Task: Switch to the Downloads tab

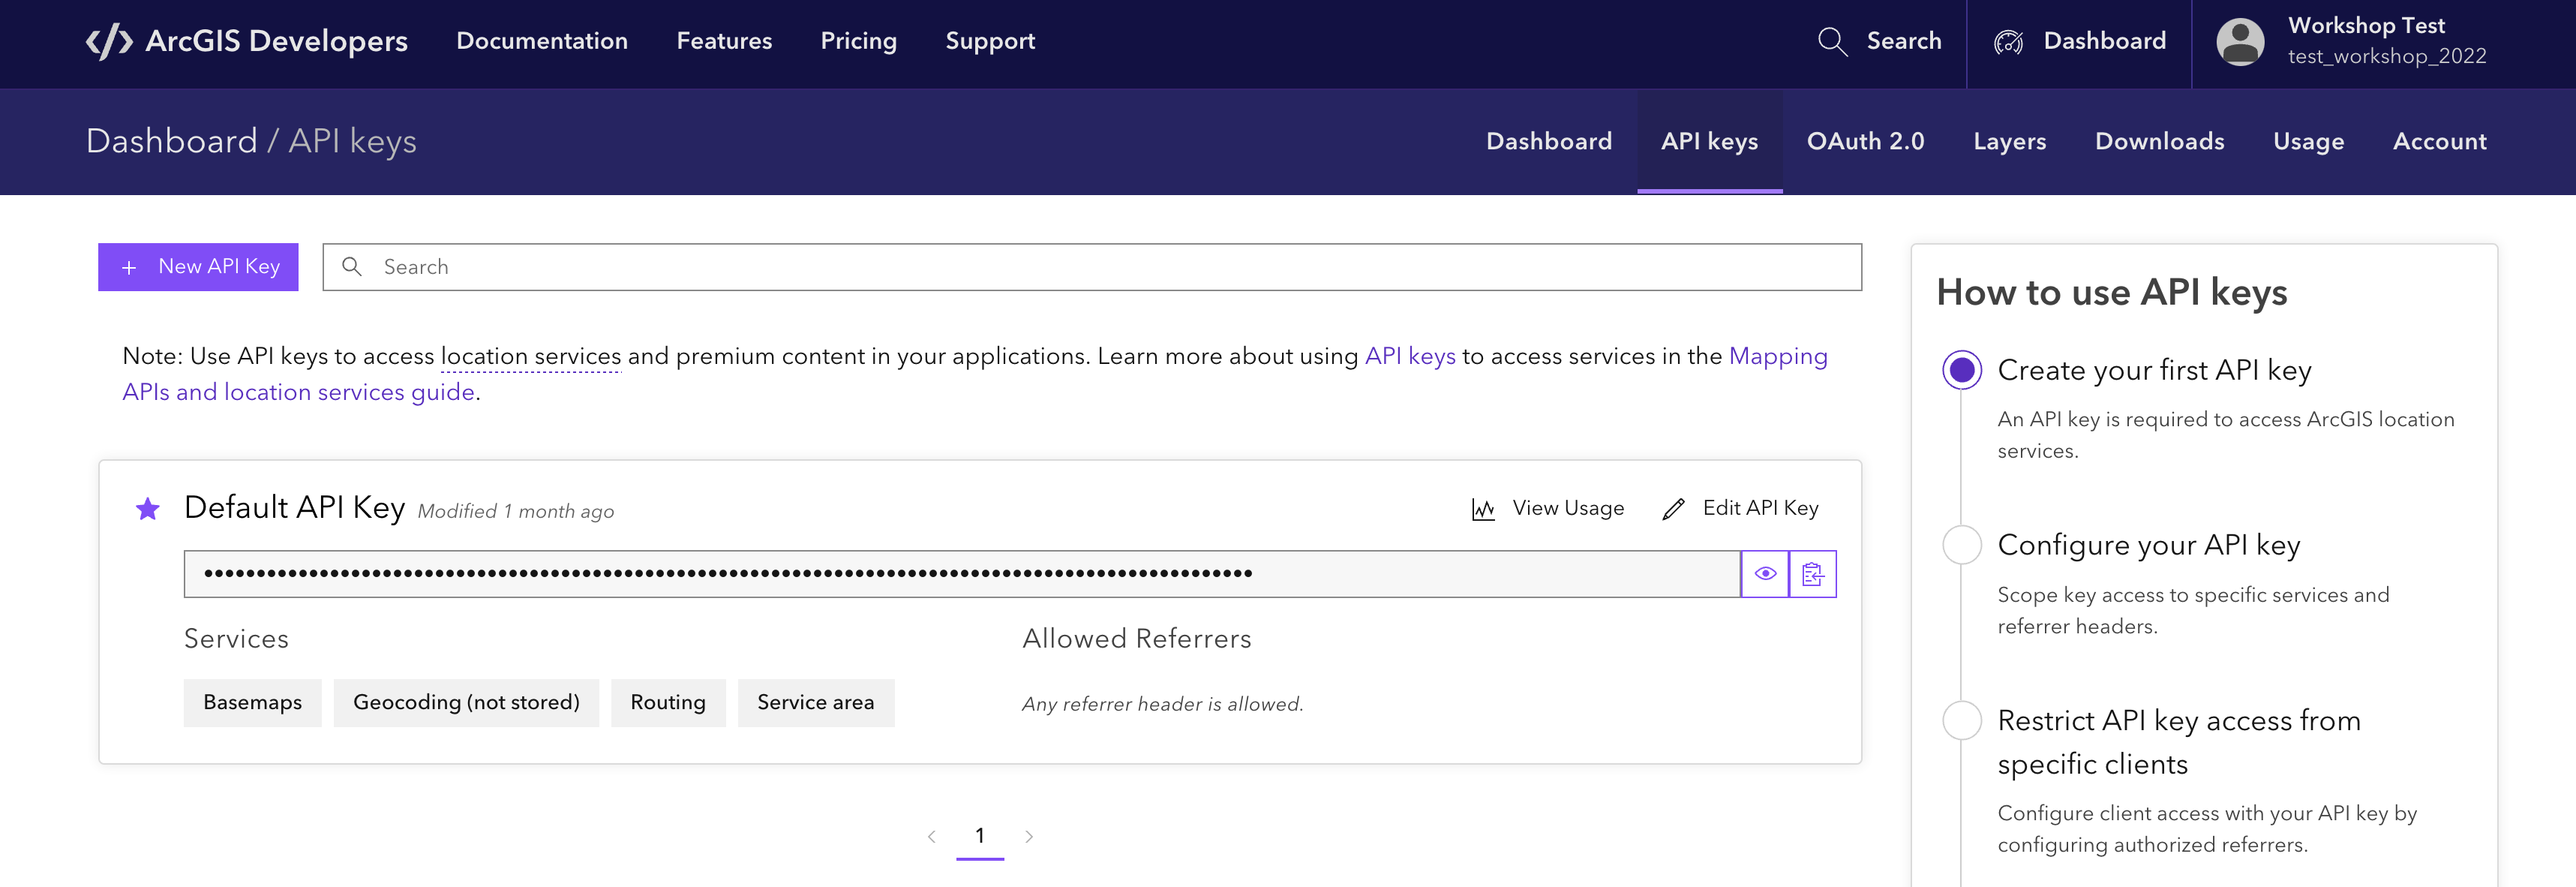Action: click(x=2159, y=141)
